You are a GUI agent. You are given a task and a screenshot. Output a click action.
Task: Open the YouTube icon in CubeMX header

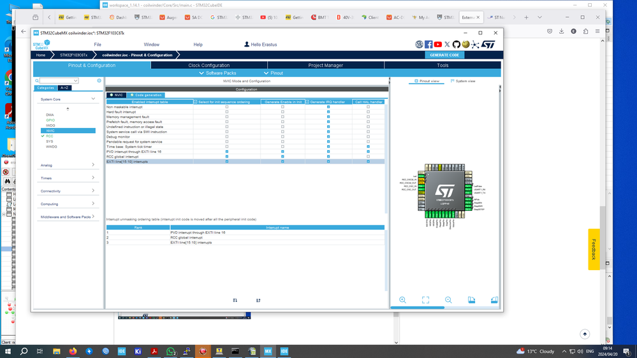point(438,45)
